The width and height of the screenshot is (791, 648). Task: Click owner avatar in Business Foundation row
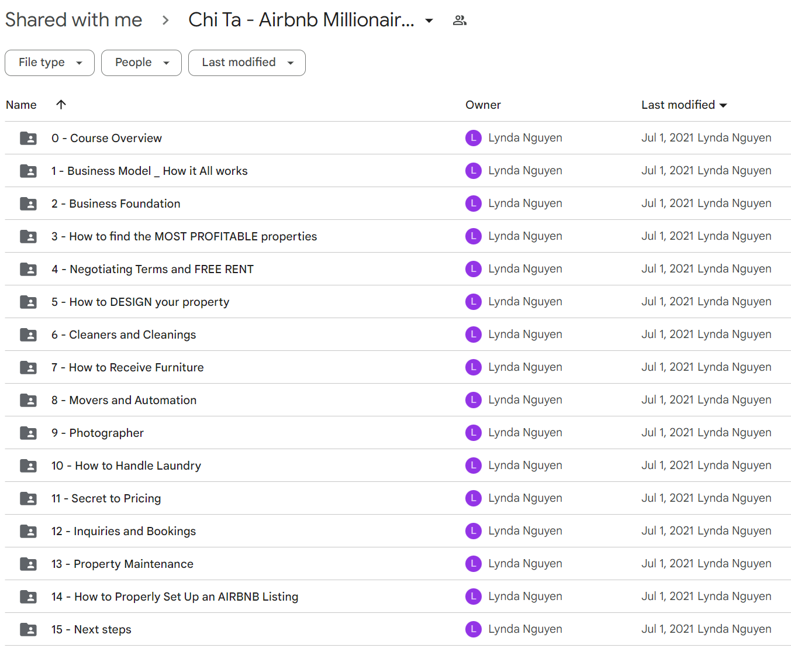pyautogui.click(x=474, y=204)
